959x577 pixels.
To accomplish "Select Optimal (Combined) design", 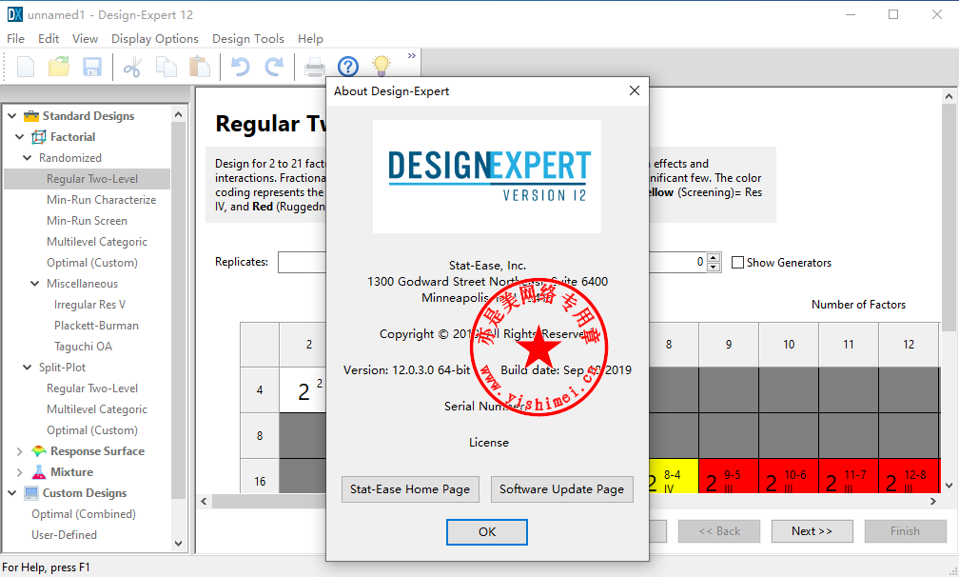I will tap(84, 514).
